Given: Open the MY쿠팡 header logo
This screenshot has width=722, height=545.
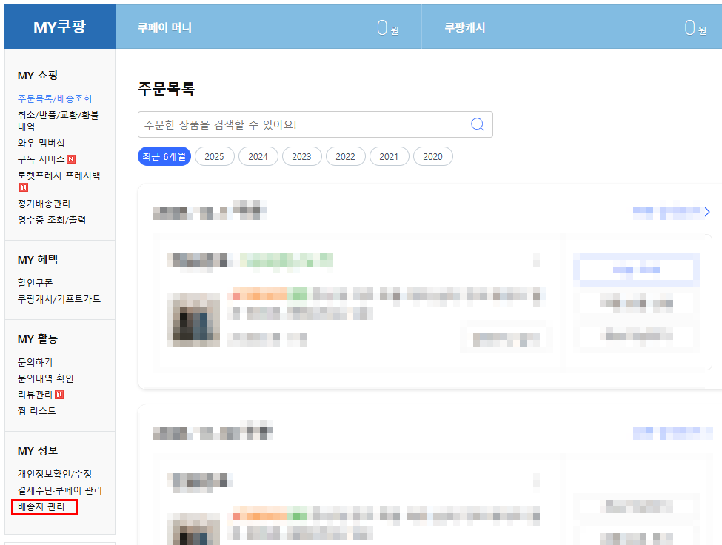Looking at the screenshot, I should coord(60,27).
